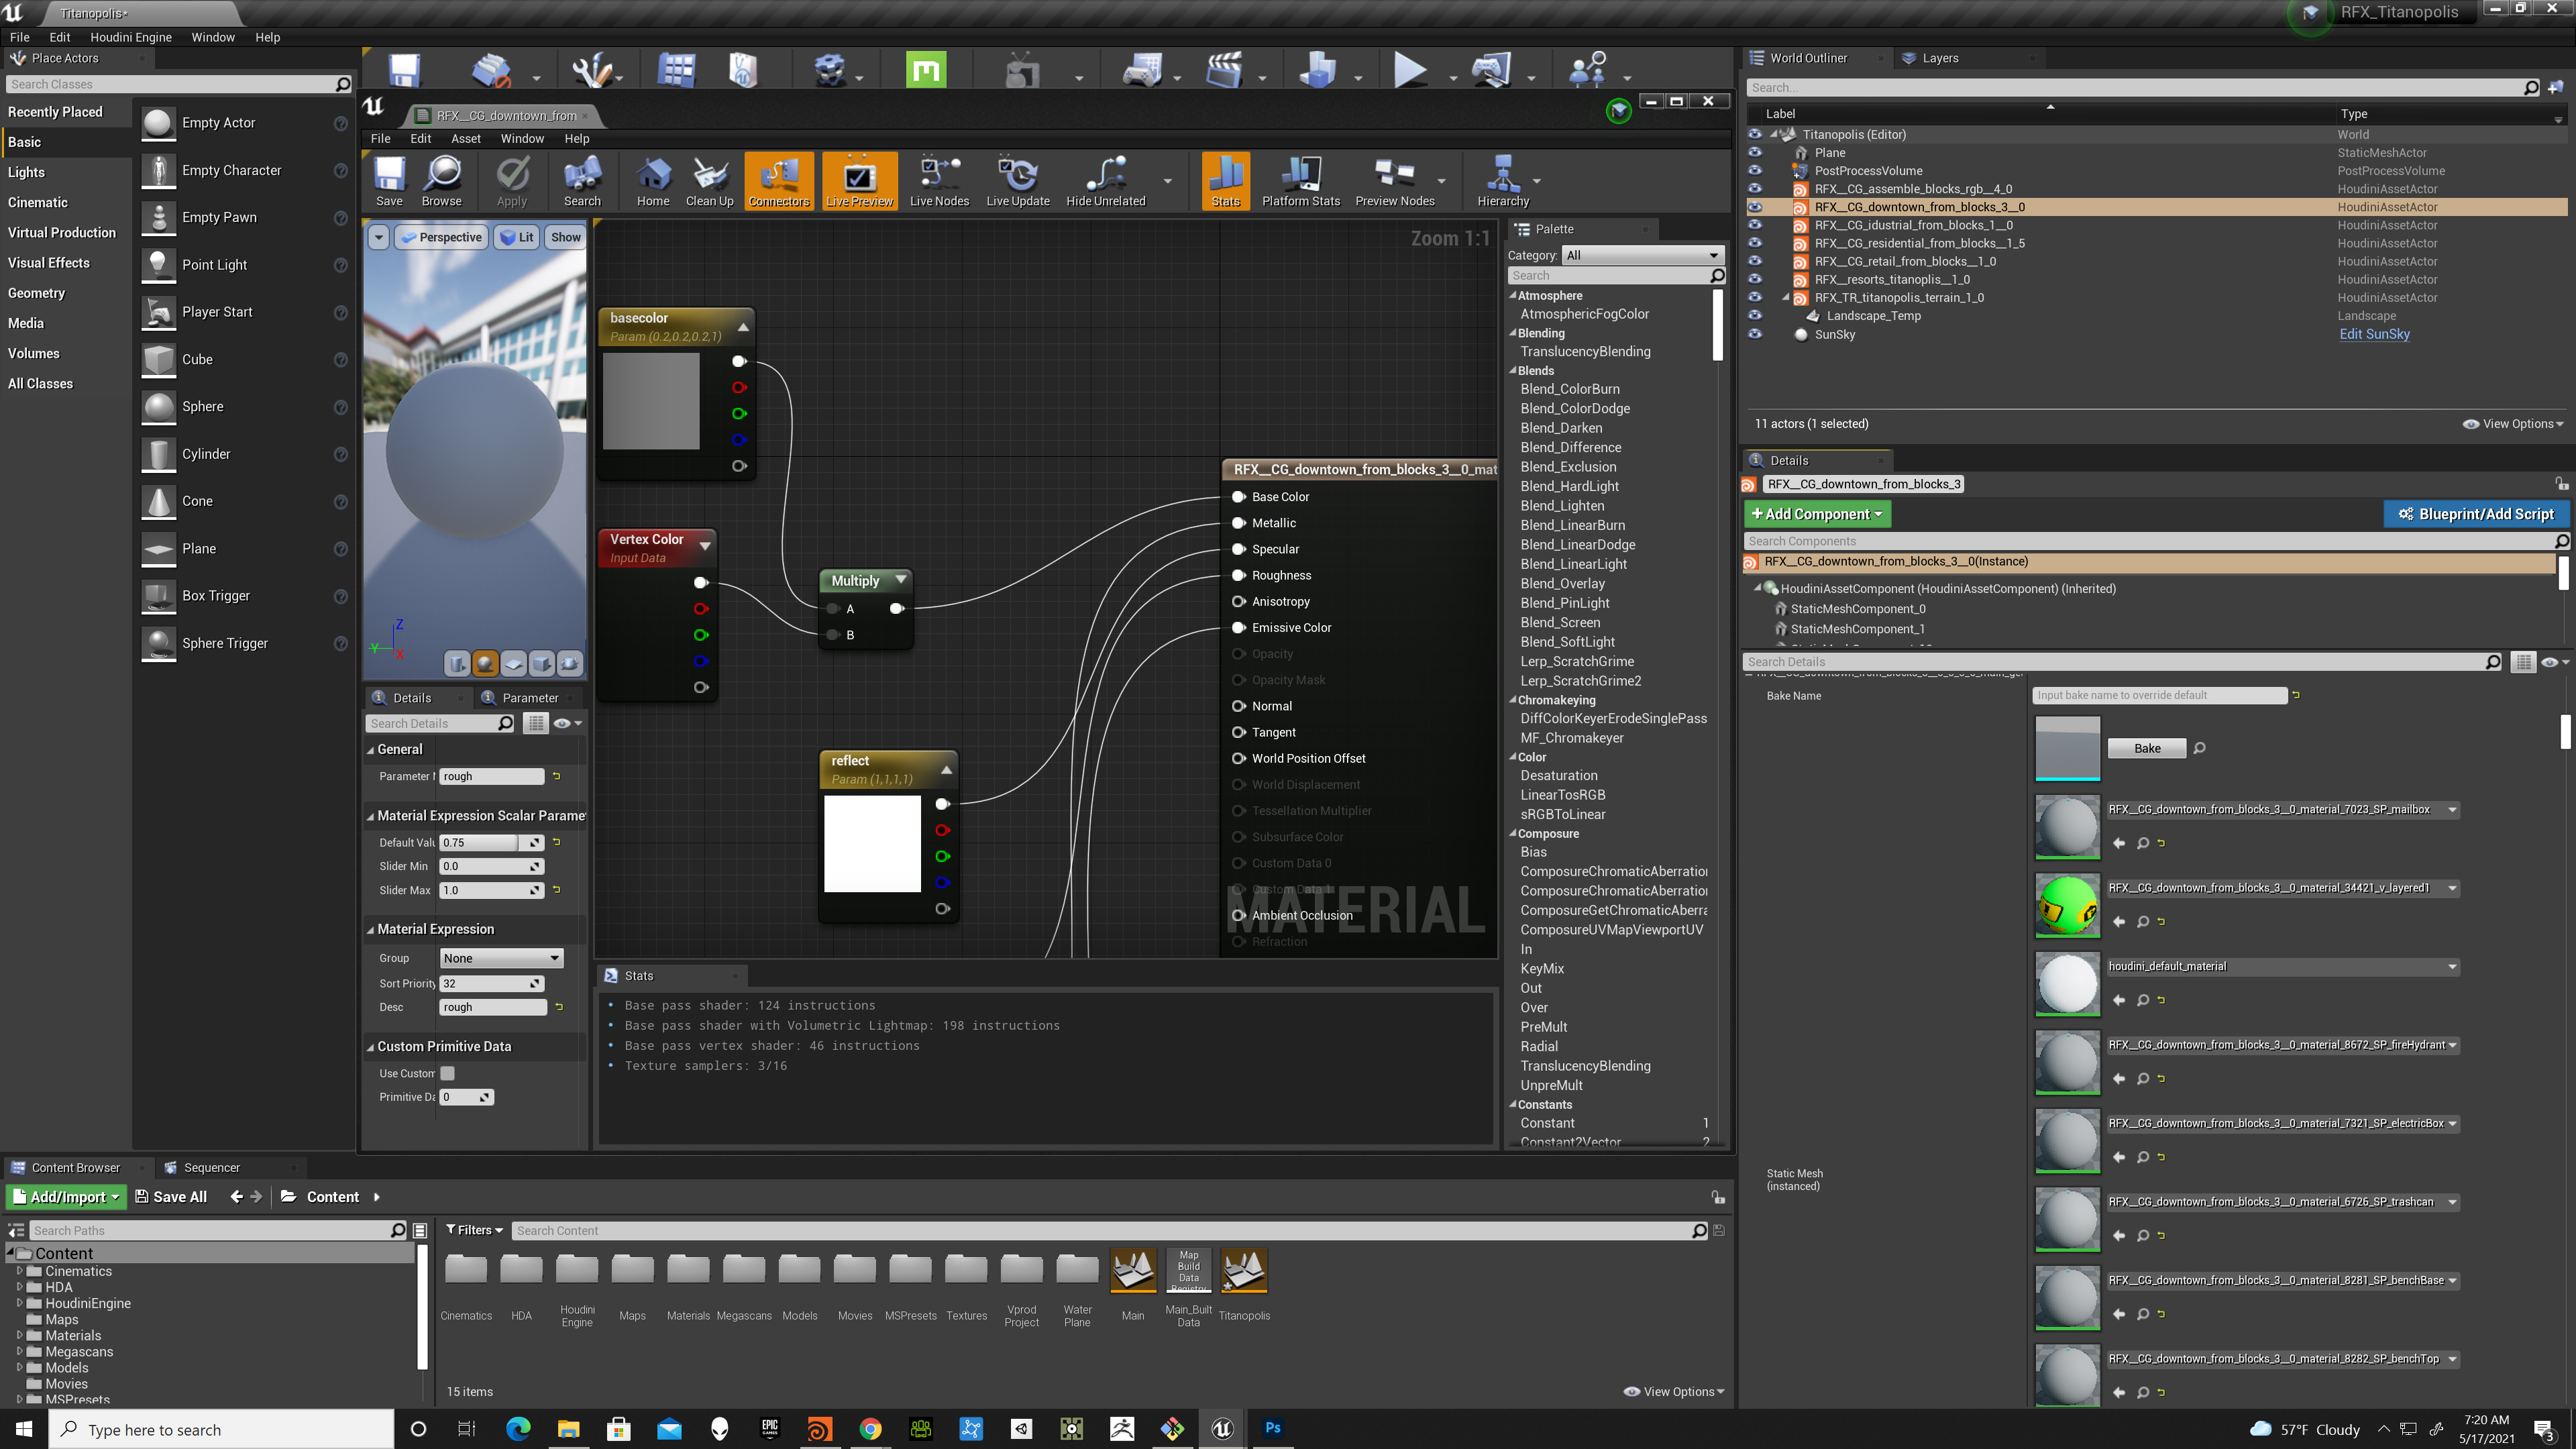Open the Asset menu in material editor

(466, 139)
